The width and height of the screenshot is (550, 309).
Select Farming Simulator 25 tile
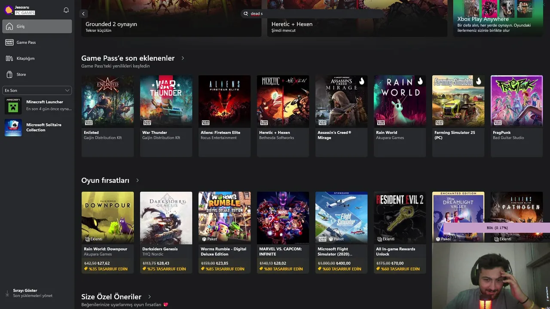pyautogui.click(x=458, y=116)
